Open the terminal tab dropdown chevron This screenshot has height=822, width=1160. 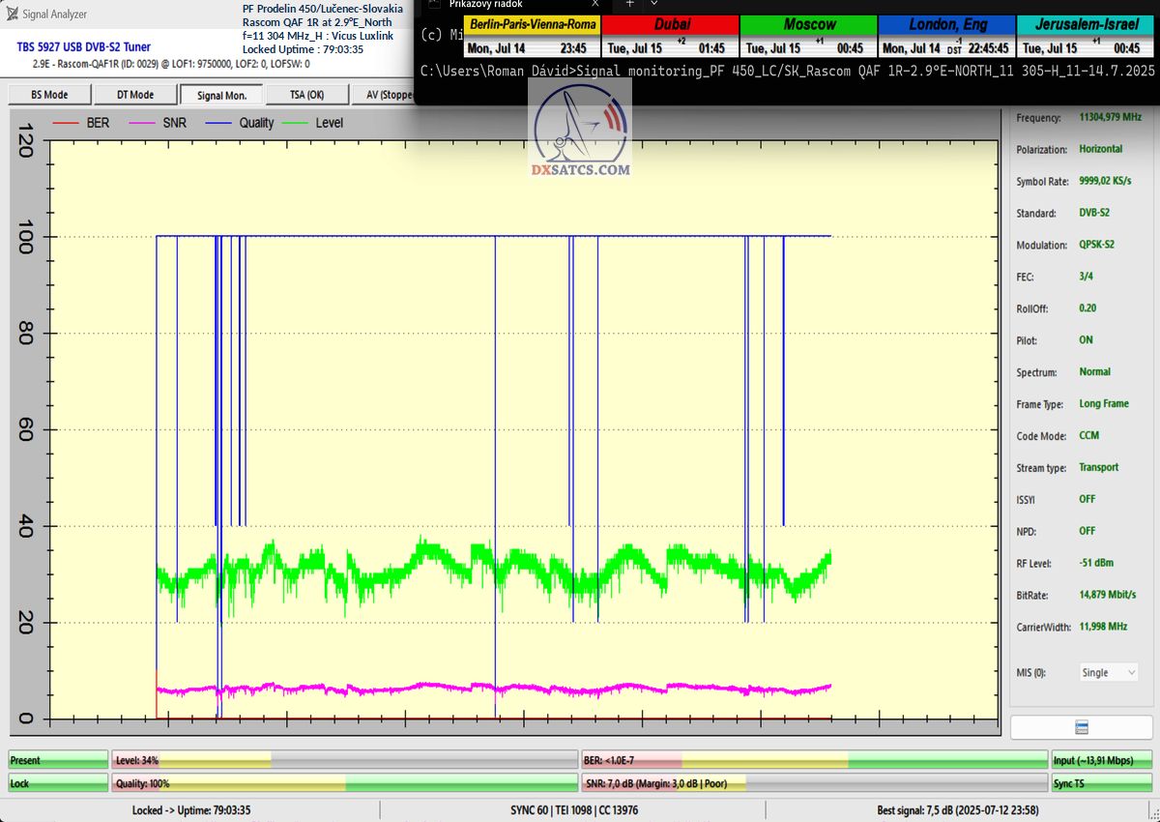(x=654, y=4)
